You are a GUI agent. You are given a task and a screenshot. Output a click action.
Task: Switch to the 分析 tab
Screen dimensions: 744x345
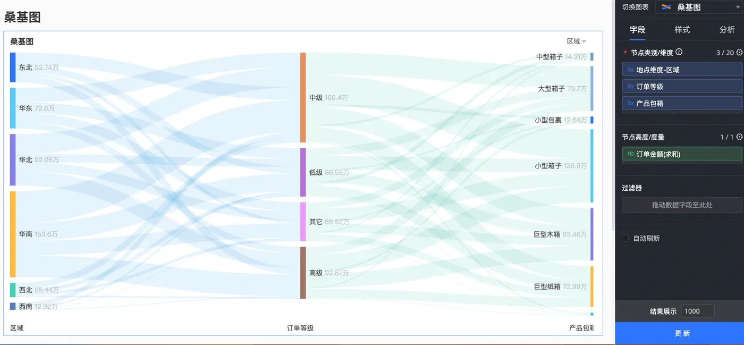726,30
